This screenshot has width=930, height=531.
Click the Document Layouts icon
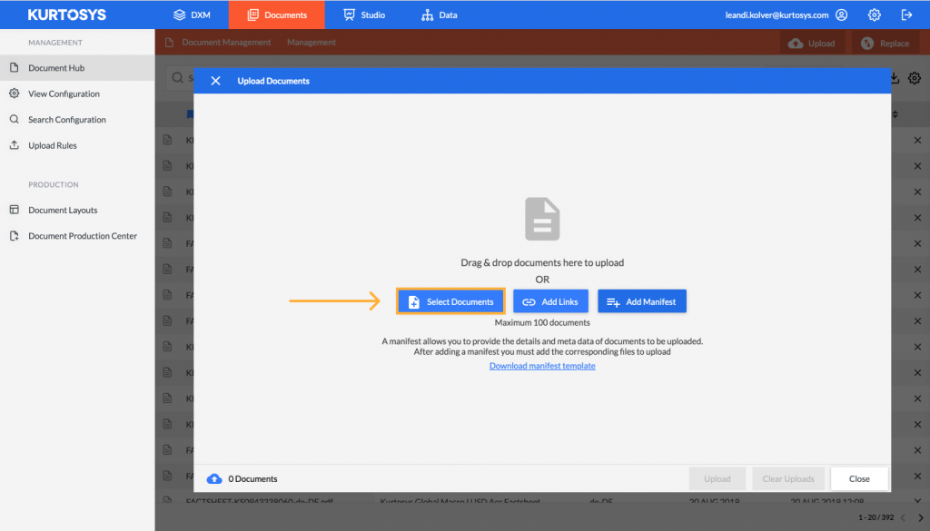point(15,210)
